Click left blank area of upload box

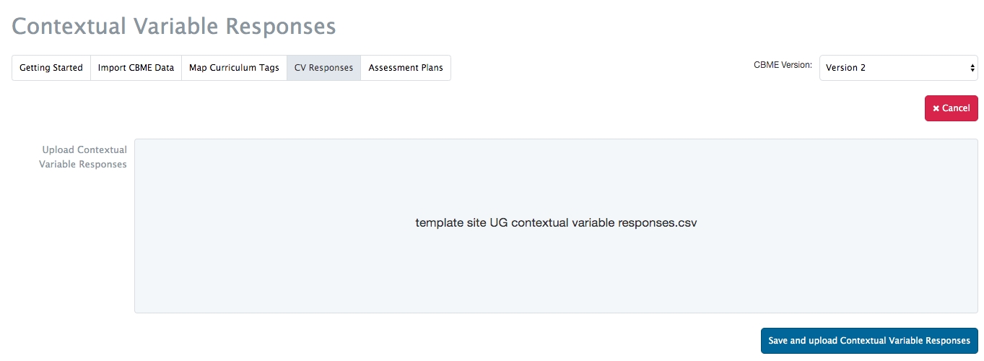click(217, 225)
